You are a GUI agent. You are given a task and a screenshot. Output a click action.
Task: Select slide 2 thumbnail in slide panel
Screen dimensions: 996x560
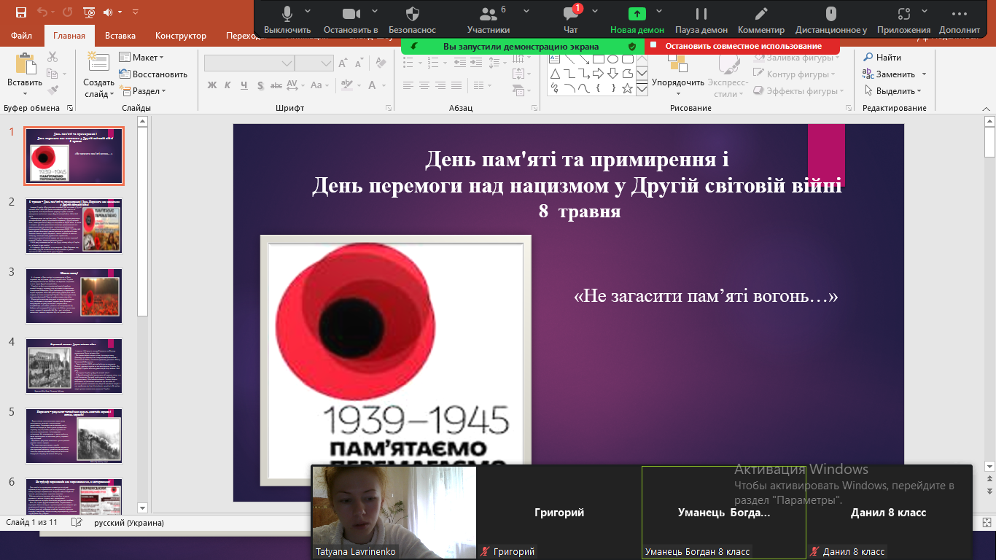(x=74, y=225)
